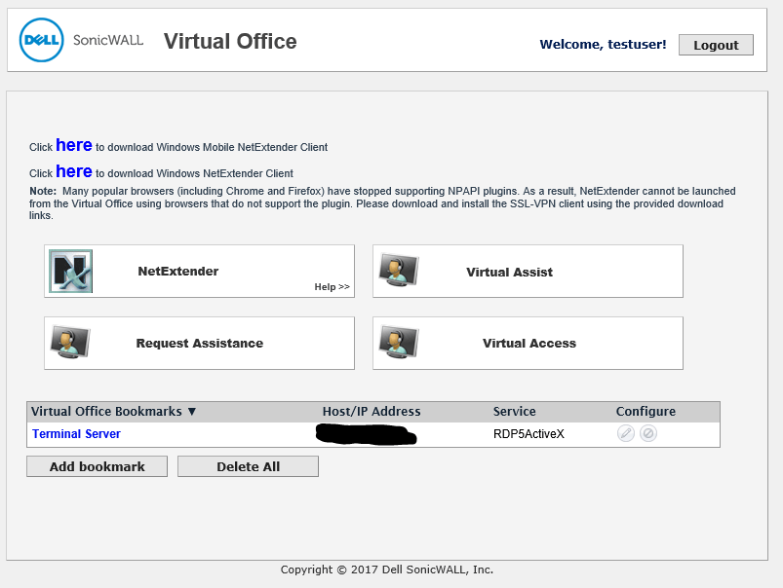The height and width of the screenshot is (588, 783).
Task: Click the Welcome, testuser! text
Action: coord(604,45)
